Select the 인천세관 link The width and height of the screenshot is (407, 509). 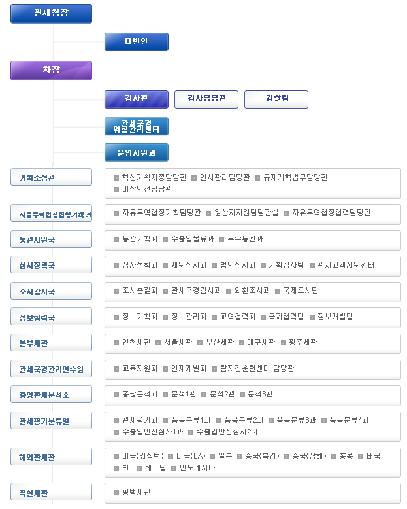coord(137,342)
